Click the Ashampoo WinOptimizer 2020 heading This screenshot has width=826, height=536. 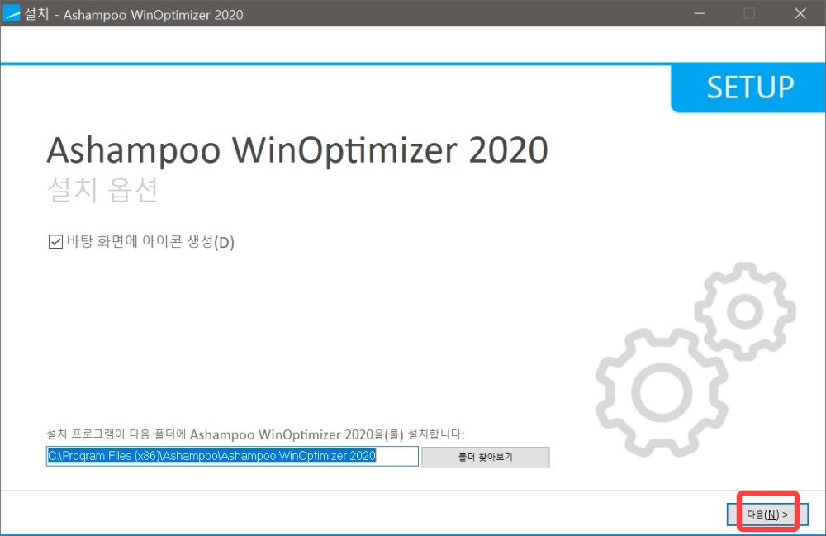297,149
